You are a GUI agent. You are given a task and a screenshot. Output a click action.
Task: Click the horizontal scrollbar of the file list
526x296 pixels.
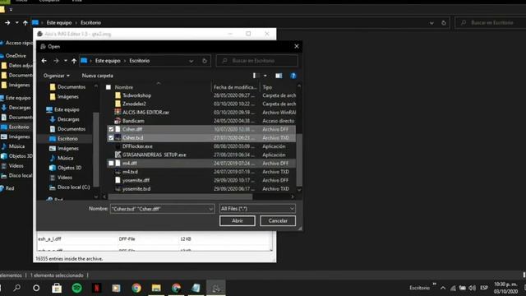[x=180, y=197]
